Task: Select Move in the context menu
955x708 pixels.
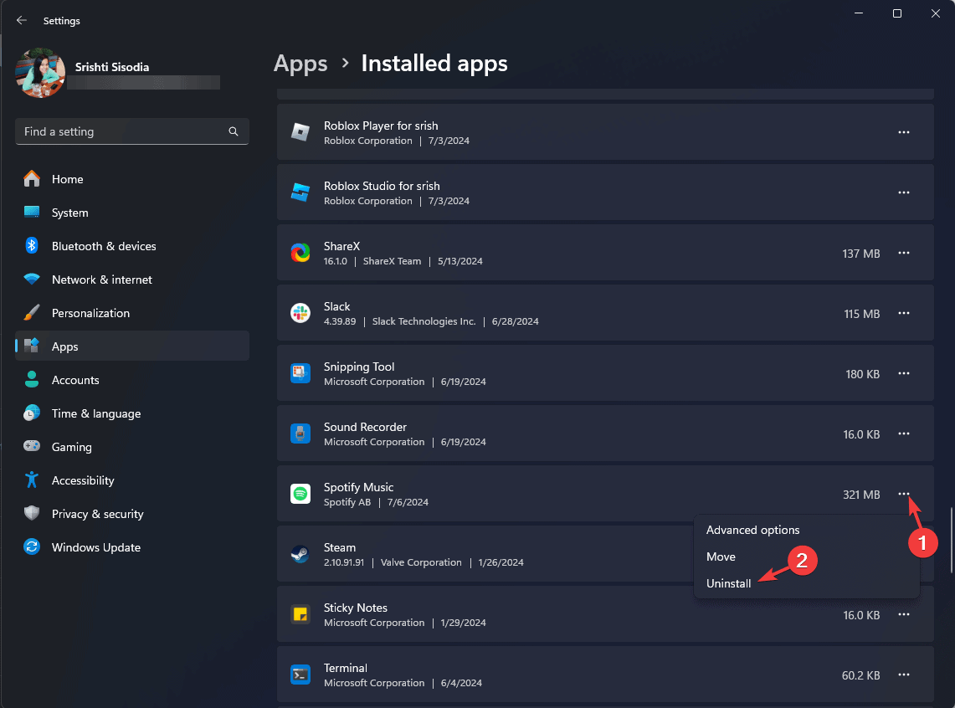Action: 721,557
